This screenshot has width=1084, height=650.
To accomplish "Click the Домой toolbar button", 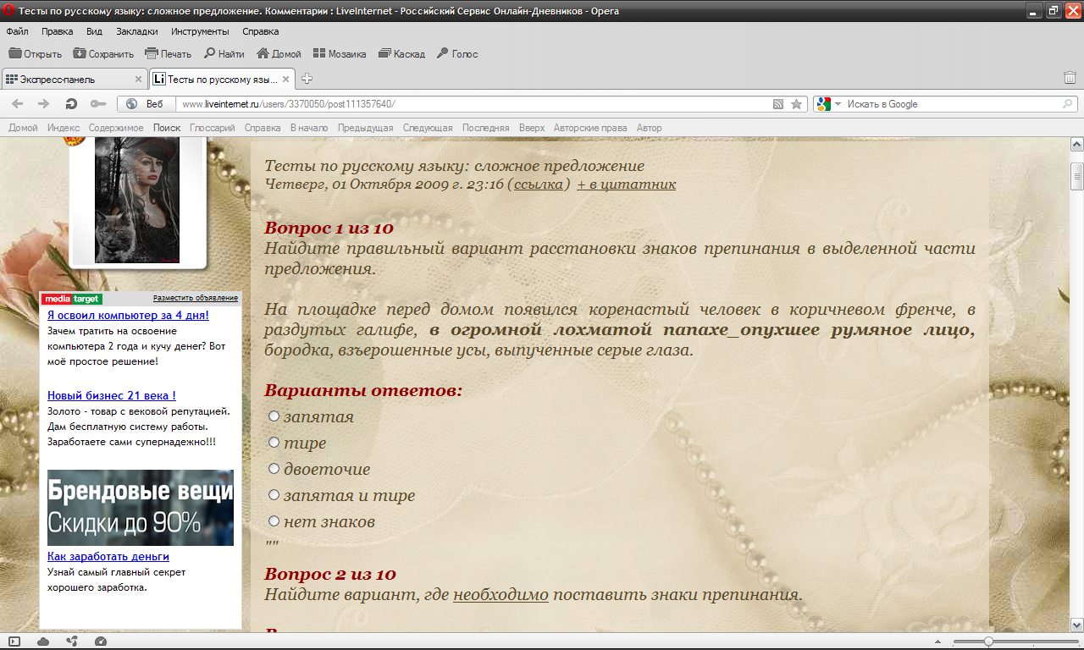I will tap(279, 53).
